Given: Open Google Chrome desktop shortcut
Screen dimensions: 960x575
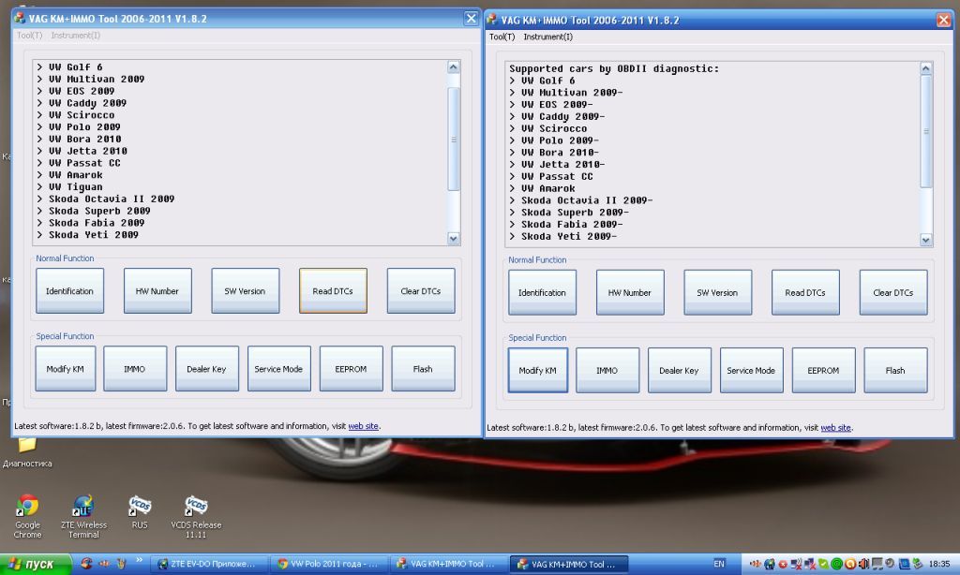Looking at the screenshot, I should pyautogui.click(x=27, y=517).
